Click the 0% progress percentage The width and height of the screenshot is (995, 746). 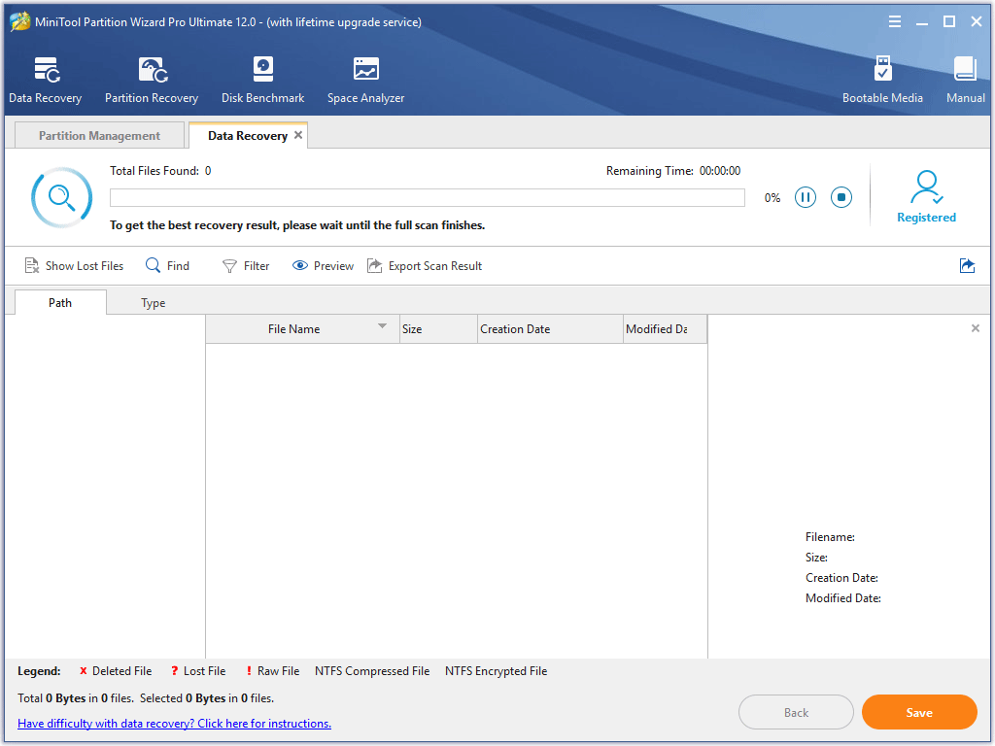772,198
